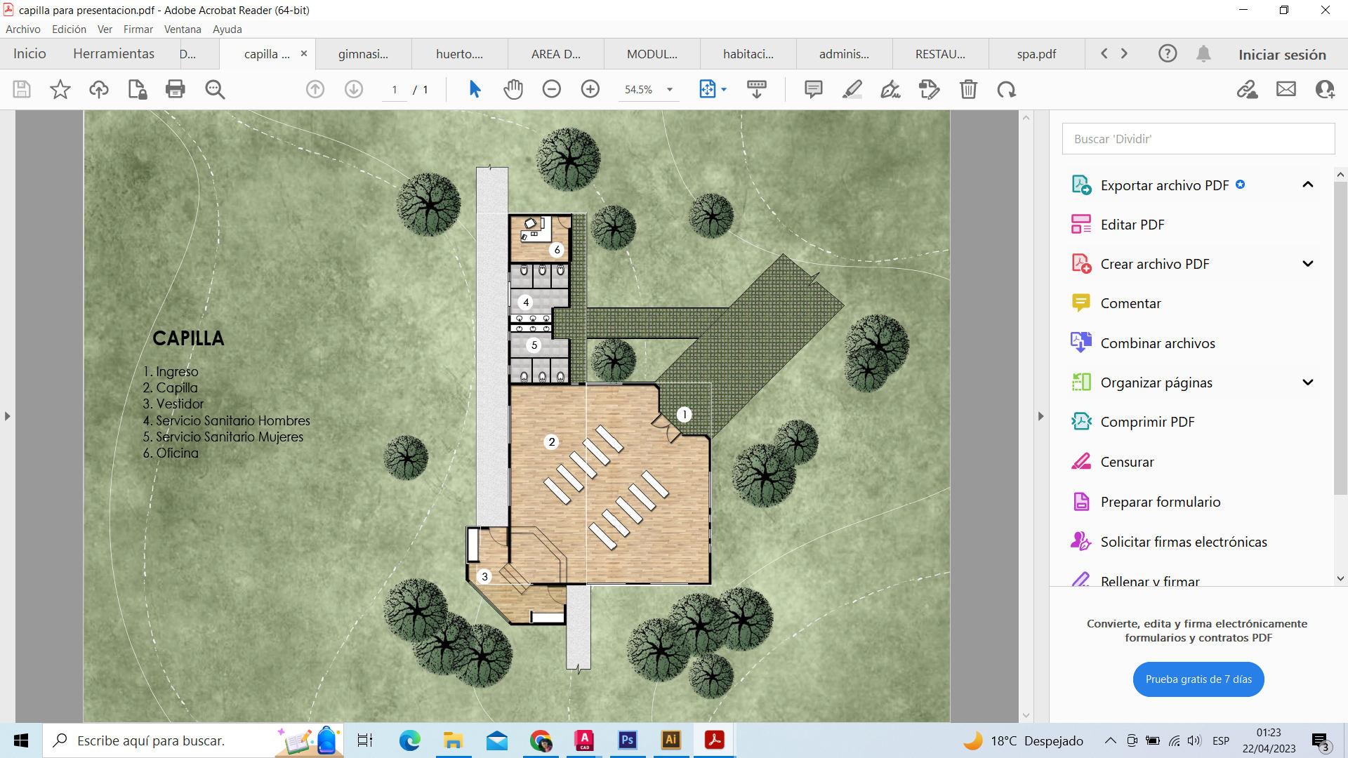Collapse Exportar archivo PDF section

pyautogui.click(x=1307, y=185)
